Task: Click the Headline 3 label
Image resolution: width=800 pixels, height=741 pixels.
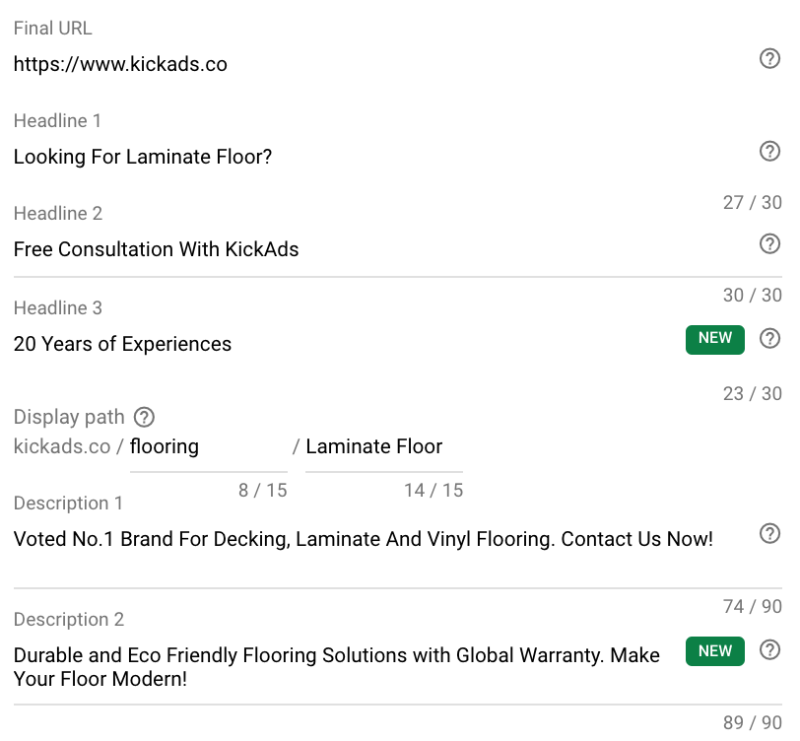Action: [x=58, y=308]
